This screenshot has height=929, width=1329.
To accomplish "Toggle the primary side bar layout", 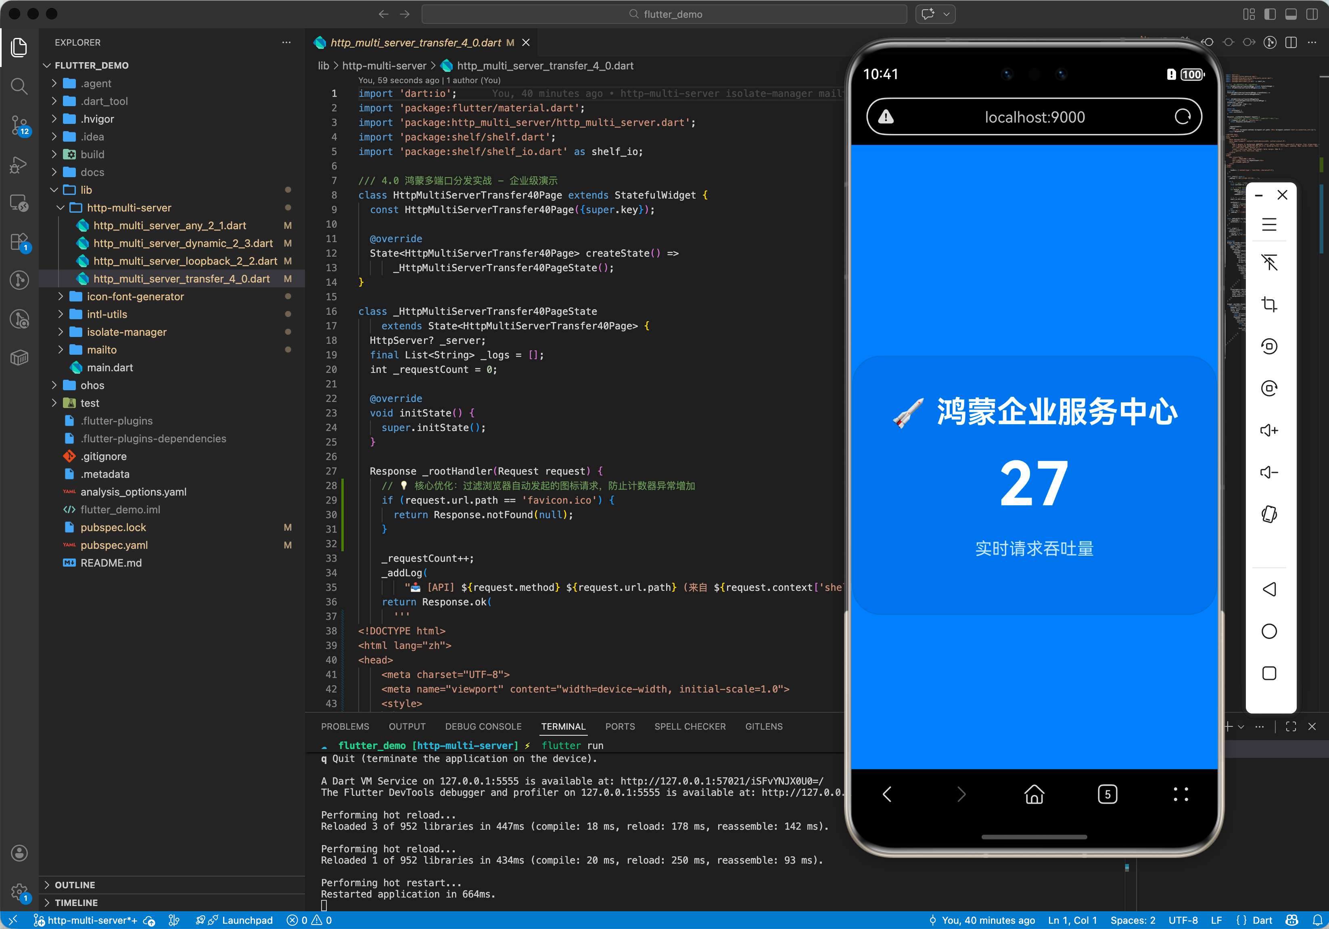I will click(x=1270, y=14).
